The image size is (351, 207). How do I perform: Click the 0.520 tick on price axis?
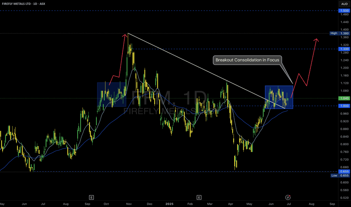coord(344,198)
